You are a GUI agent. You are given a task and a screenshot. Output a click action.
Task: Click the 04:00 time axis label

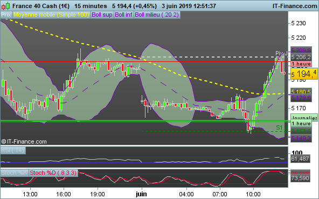point(186,194)
